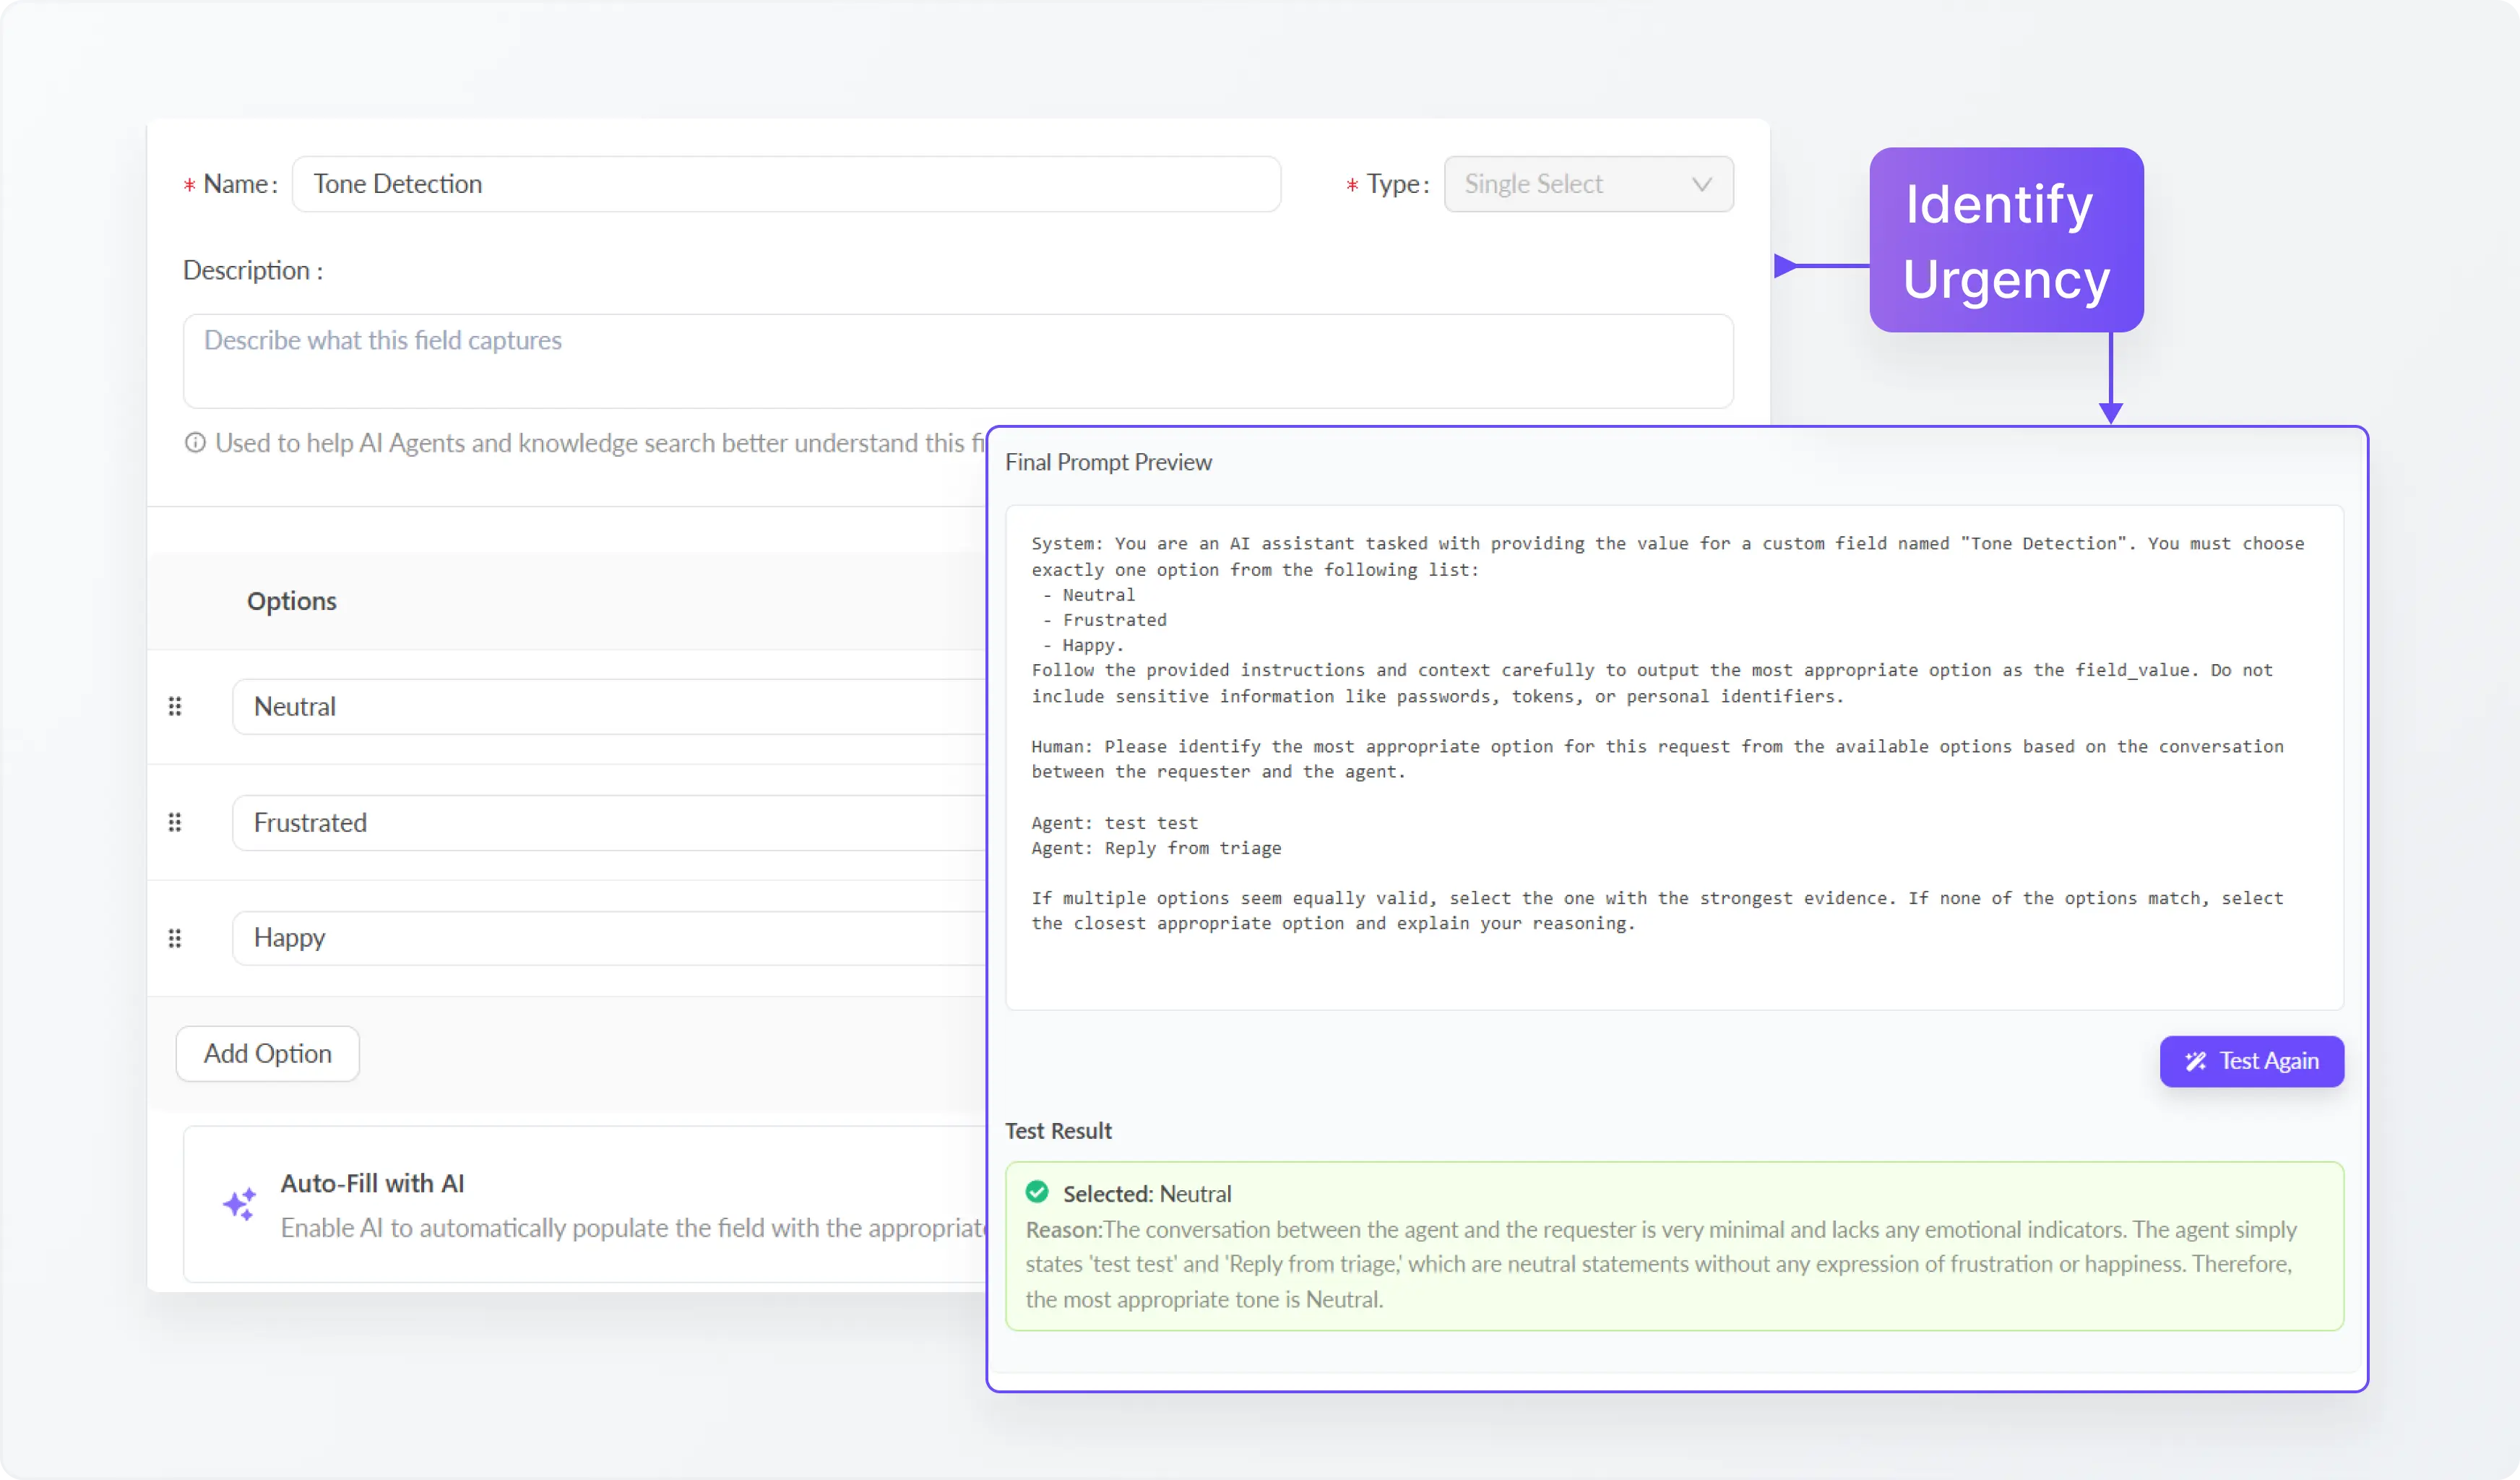Screen dimensions: 2520x1480
Task: Click the Auto-Fill with AI heading
Action: coord(372,1183)
